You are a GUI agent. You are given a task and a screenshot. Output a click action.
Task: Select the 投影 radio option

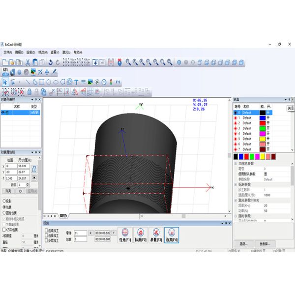tap(4, 201)
